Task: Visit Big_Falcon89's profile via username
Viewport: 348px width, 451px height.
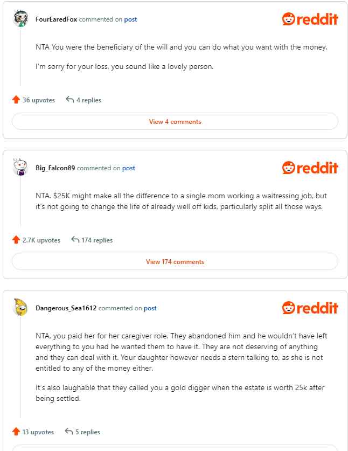Action: [55, 168]
